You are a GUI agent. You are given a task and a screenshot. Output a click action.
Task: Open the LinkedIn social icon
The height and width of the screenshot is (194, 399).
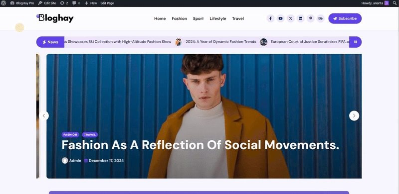tap(301, 18)
